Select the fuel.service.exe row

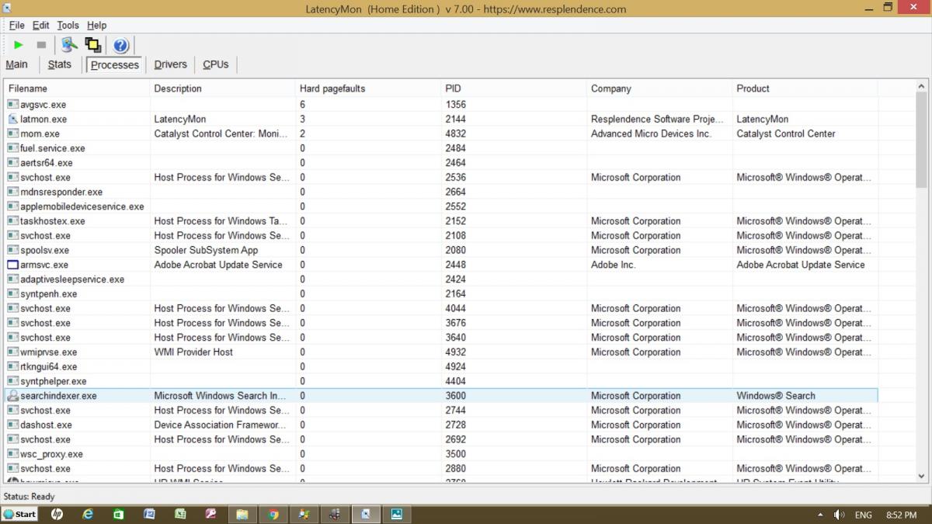coord(441,148)
